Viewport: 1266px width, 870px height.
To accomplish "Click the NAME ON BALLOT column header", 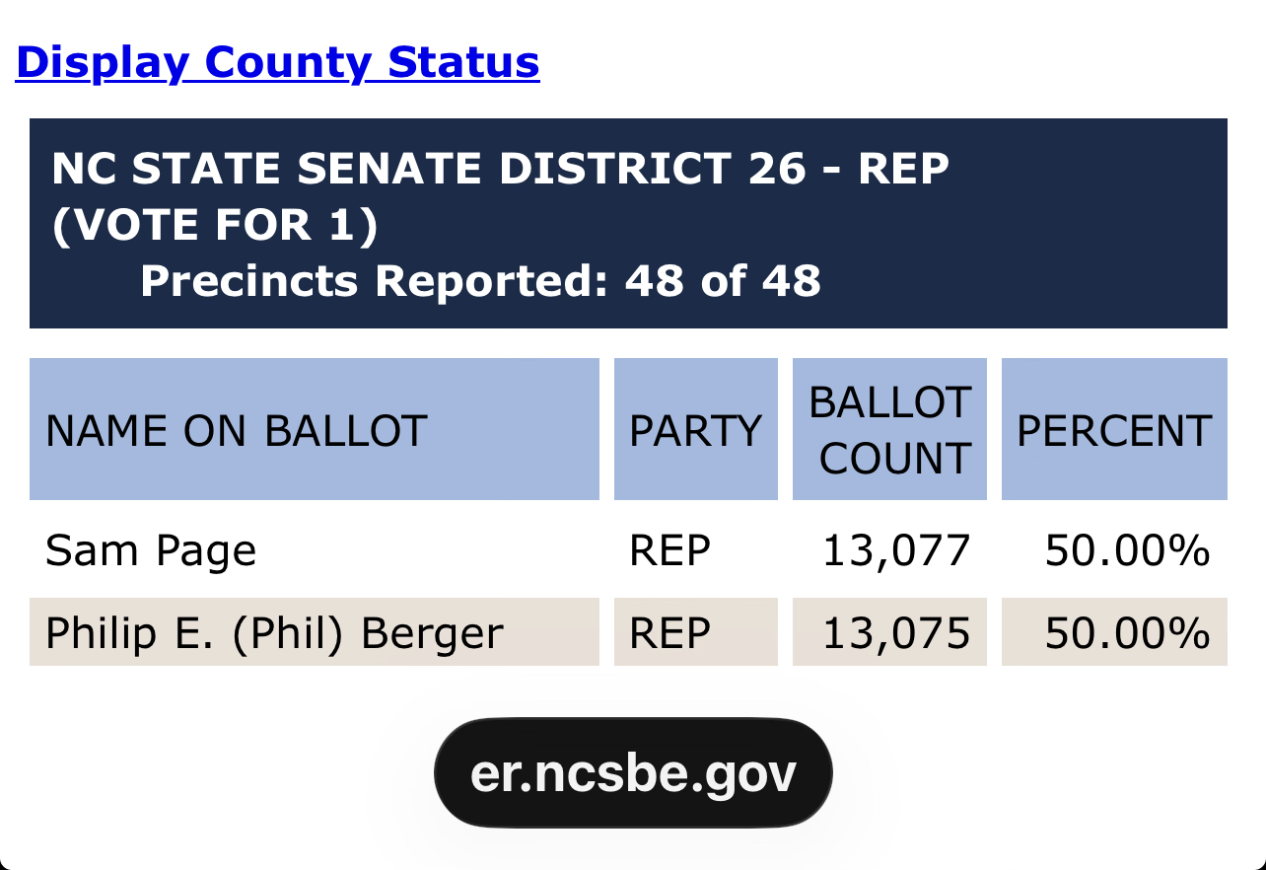I will pyautogui.click(x=237, y=431).
